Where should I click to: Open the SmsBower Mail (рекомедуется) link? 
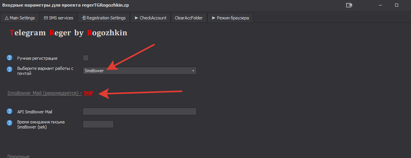tap(45, 93)
